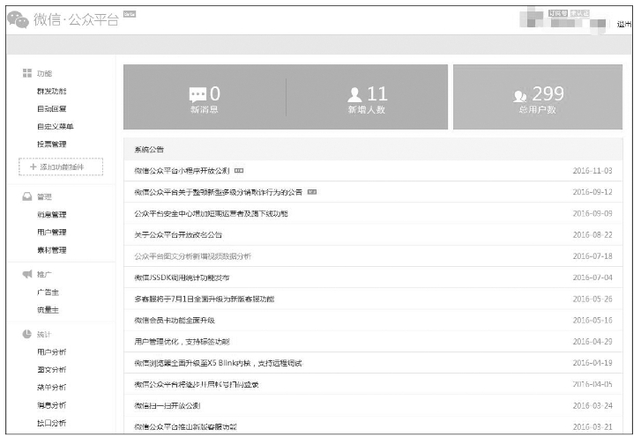
Task: Open 自动回复 in the sidebar
Action: click(x=51, y=108)
